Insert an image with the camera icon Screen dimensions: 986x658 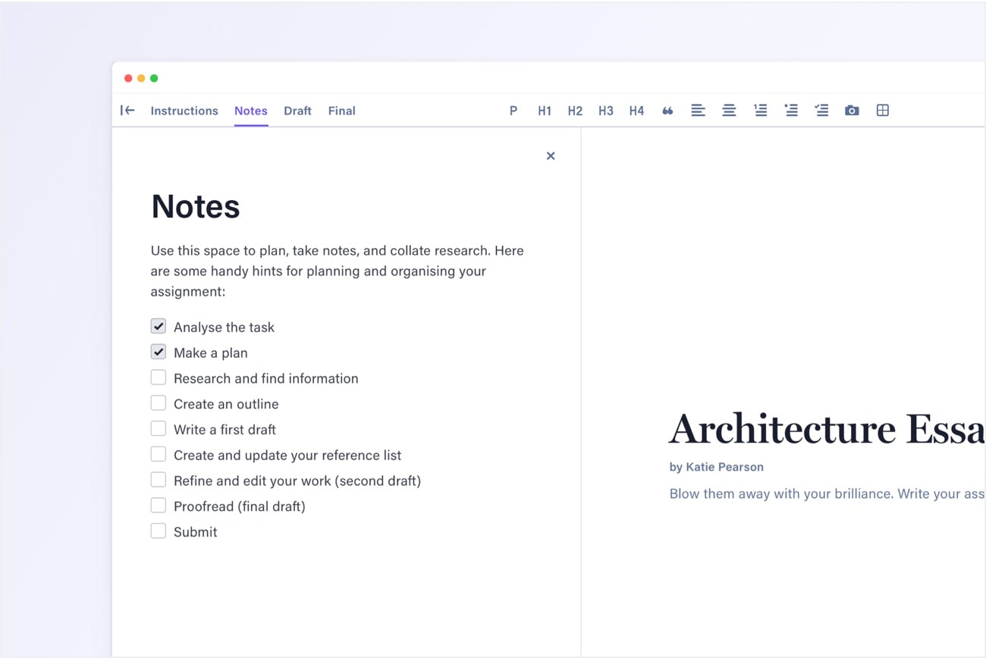852,111
